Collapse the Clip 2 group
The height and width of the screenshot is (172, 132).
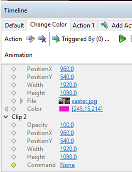pyautogui.click(x=6, y=117)
